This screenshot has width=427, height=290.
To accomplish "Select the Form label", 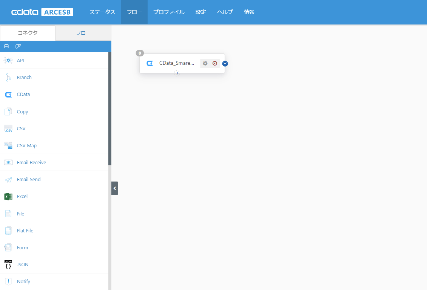I will 22,248.
